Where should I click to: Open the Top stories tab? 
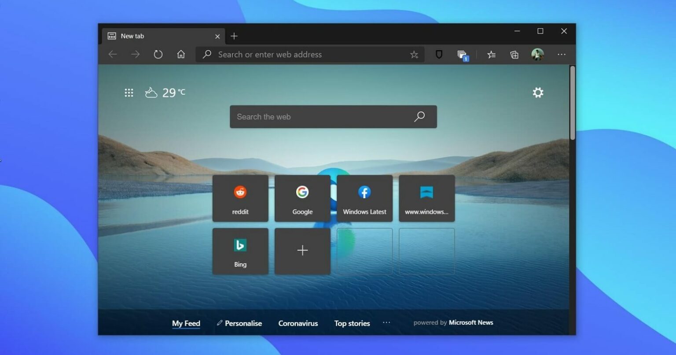352,323
